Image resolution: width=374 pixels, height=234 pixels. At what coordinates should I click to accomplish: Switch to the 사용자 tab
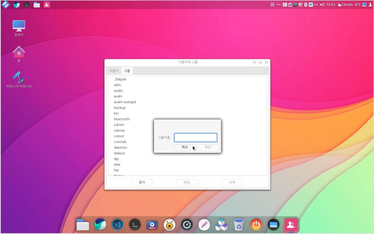pos(113,71)
